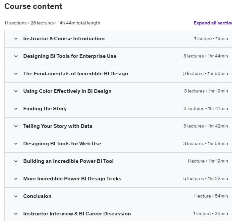
Task: Expand chevron beside Using Color Effectively in BI Design
Action: coord(16,91)
